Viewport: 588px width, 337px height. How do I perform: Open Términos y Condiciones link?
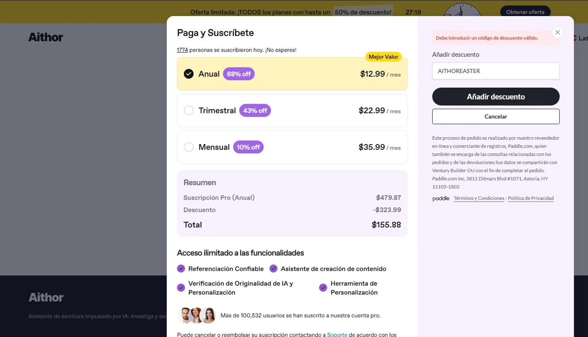(479, 198)
